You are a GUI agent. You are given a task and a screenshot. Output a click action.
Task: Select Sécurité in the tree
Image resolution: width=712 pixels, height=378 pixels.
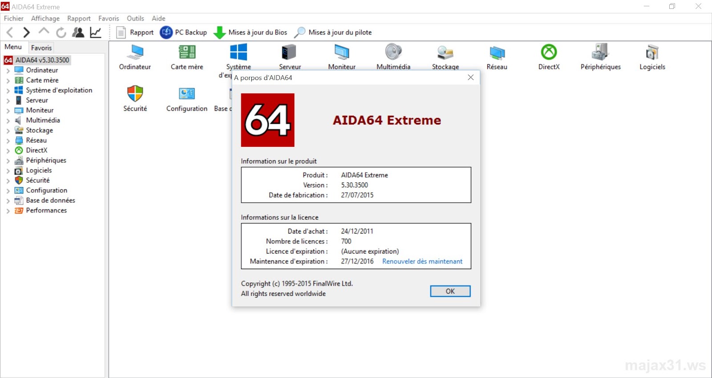pyautogui.click(x=38, y=181)
